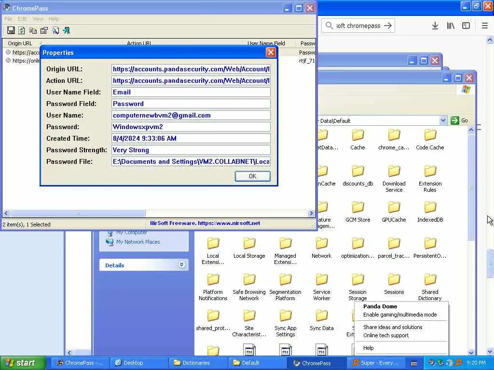The image size is (494, 370).
Task: Close the Properties dialog with X
Action: click(271, 52)
